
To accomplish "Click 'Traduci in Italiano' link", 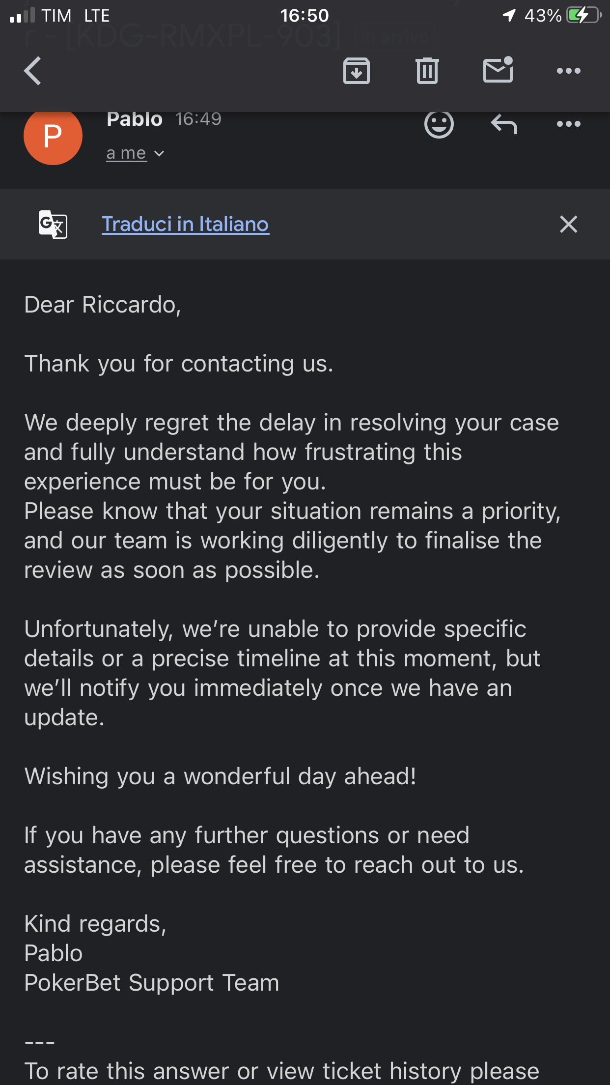I will 185,224.
